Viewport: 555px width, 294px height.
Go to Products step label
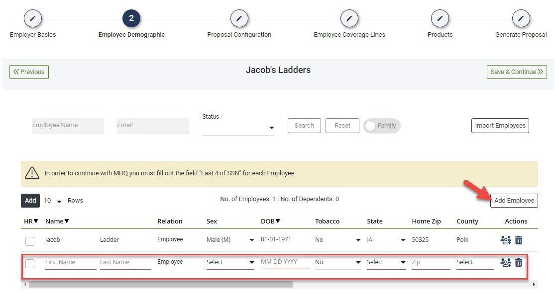[x=440, y=35]
